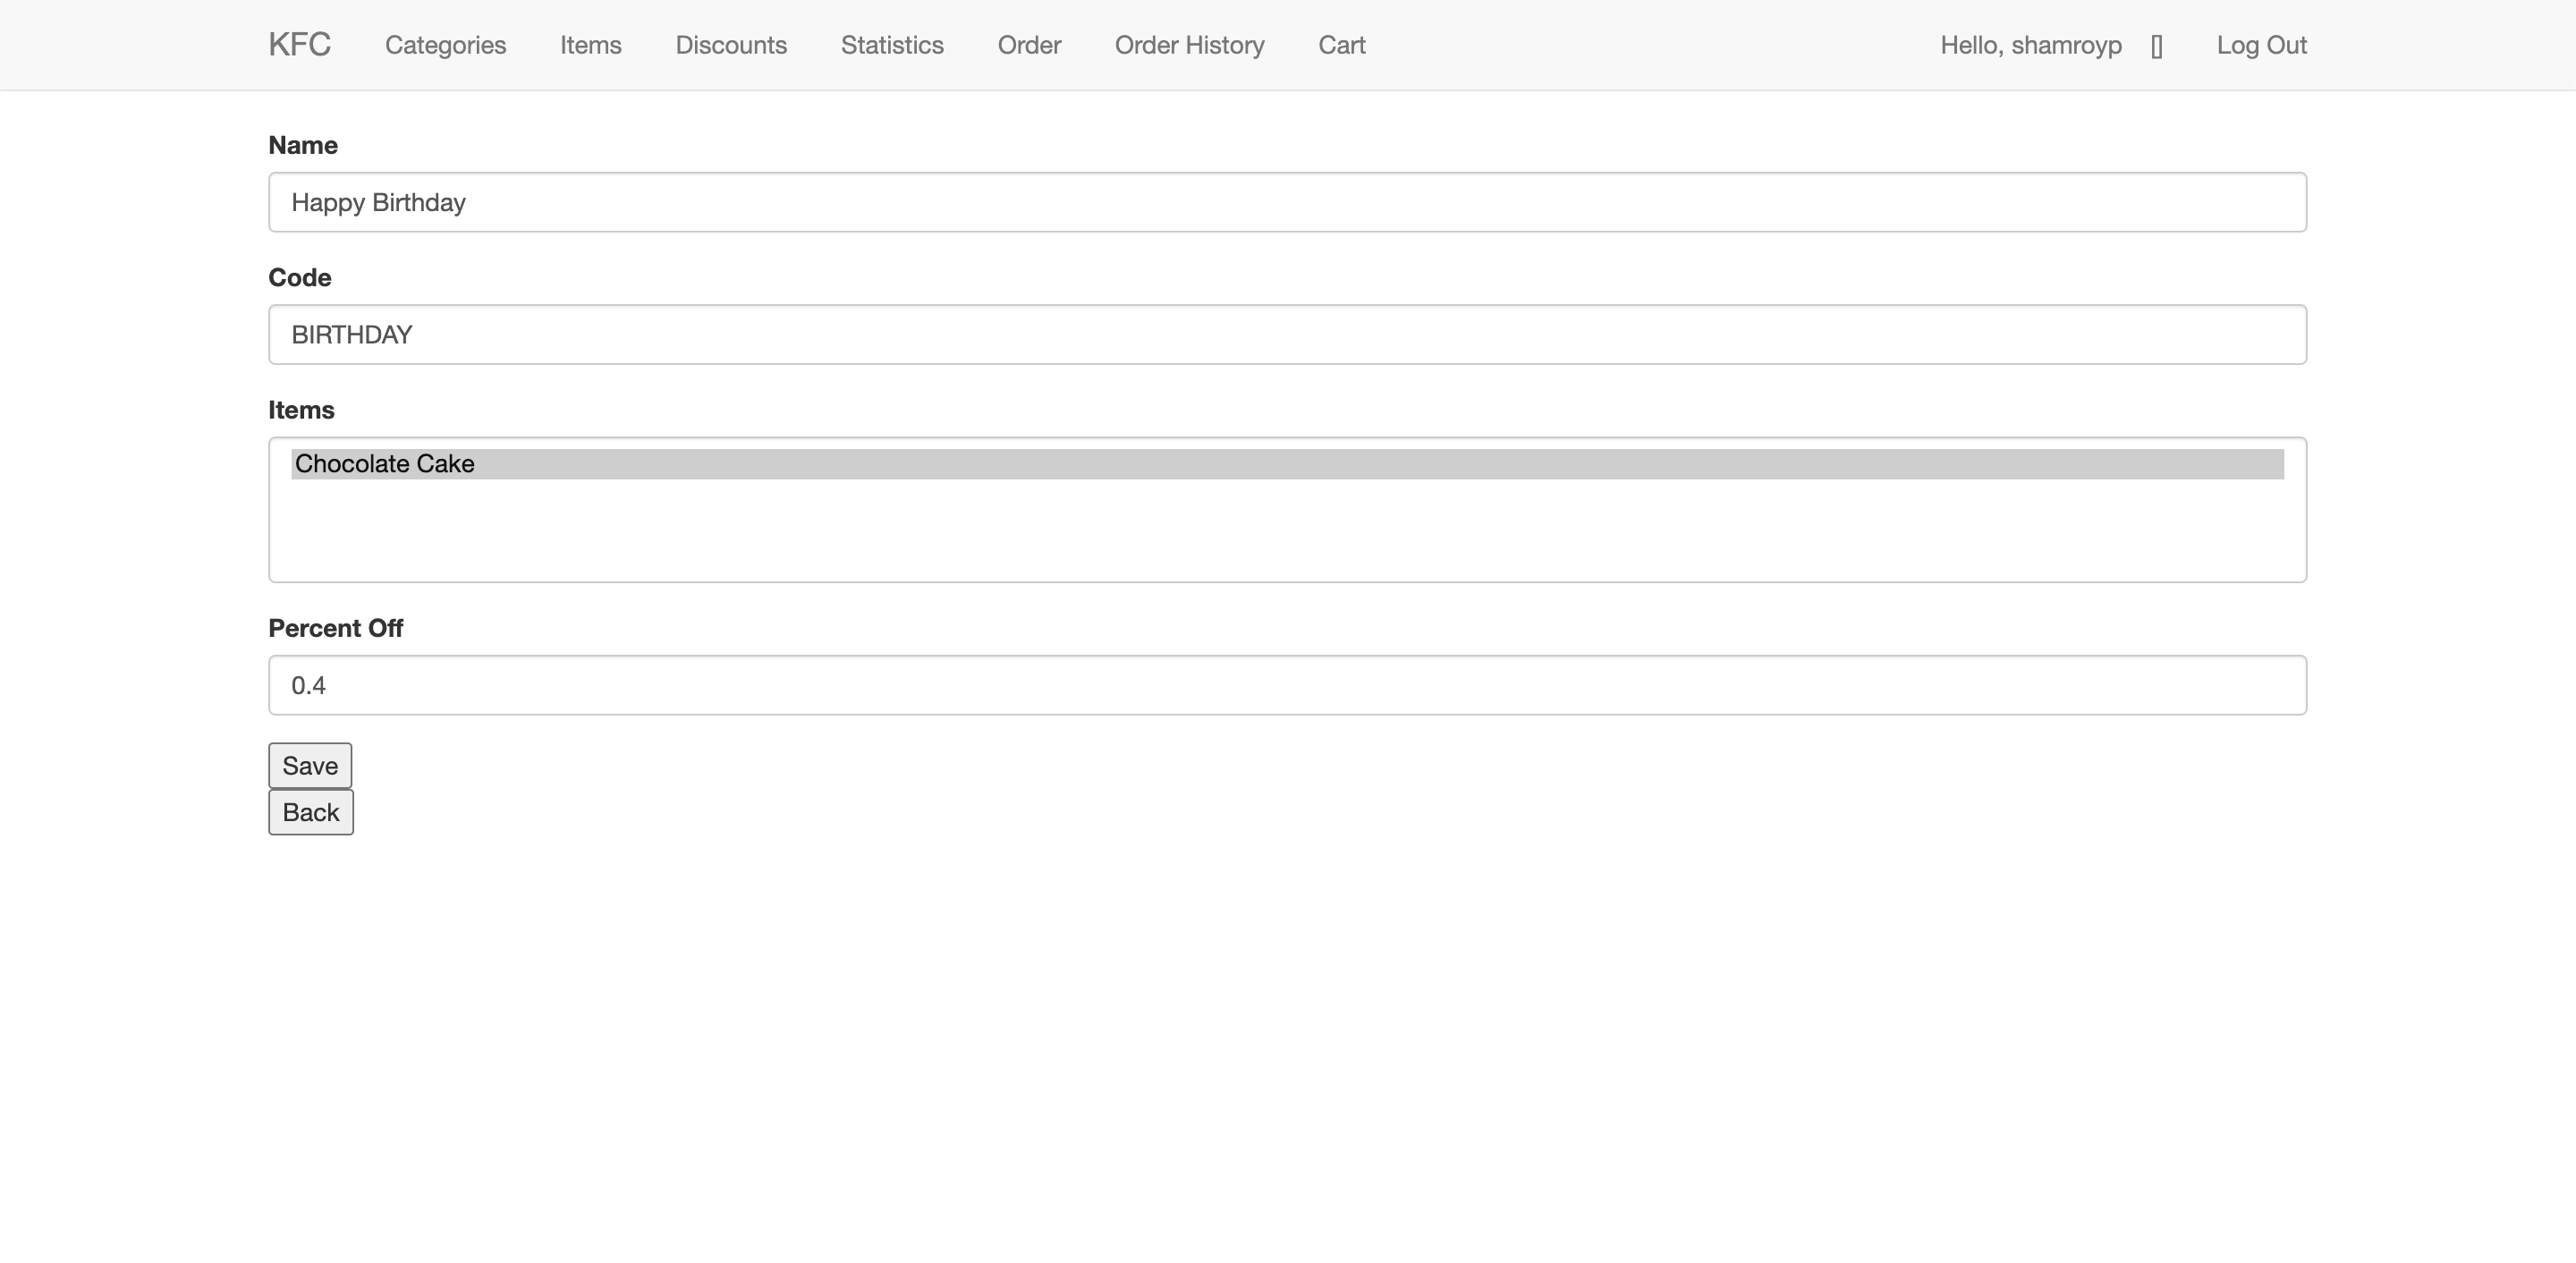Navigate to Order History

[1189, 45]
